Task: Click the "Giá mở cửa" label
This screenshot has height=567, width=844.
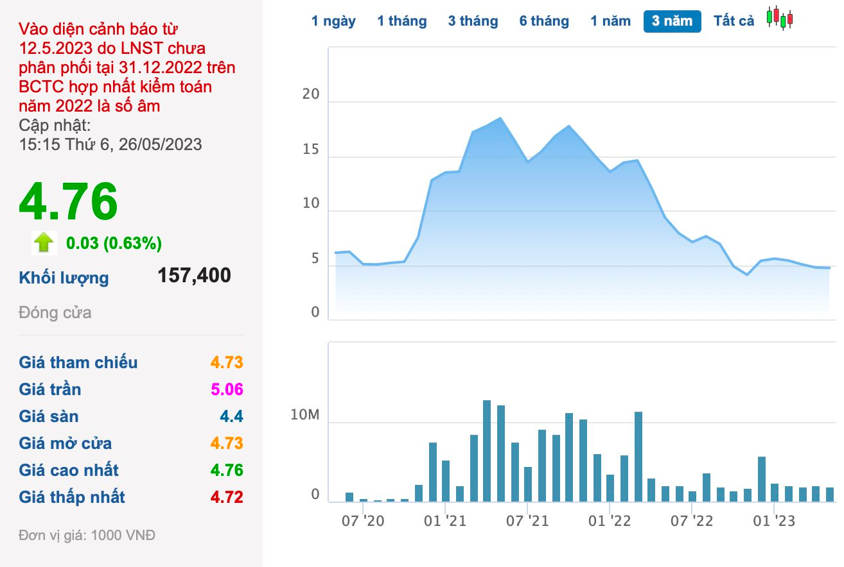Action: pos(66,443)
